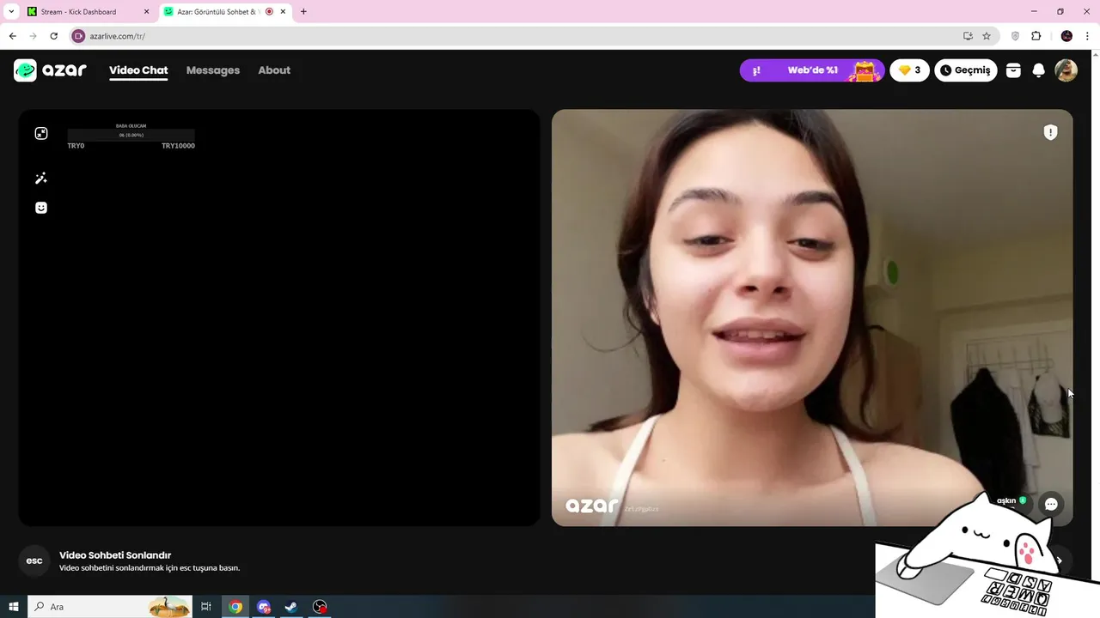The height and width of the screenshot is (618, 1100).
Task: Close the Kick Dashboard tab
Action: coord(146,12)
